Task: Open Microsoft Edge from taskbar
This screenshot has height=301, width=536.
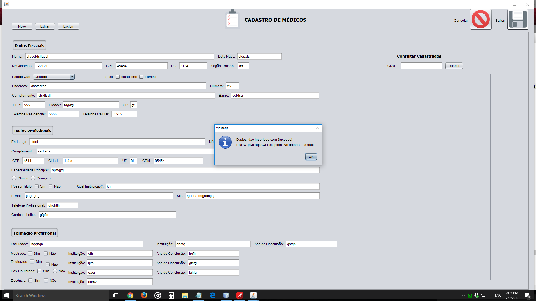Action: 212,295
